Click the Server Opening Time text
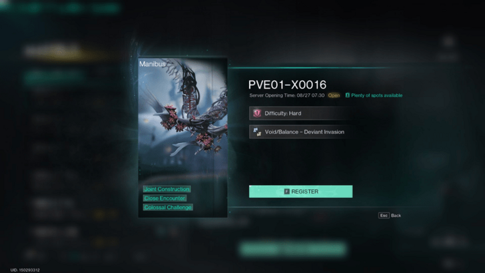 [286, 95]
